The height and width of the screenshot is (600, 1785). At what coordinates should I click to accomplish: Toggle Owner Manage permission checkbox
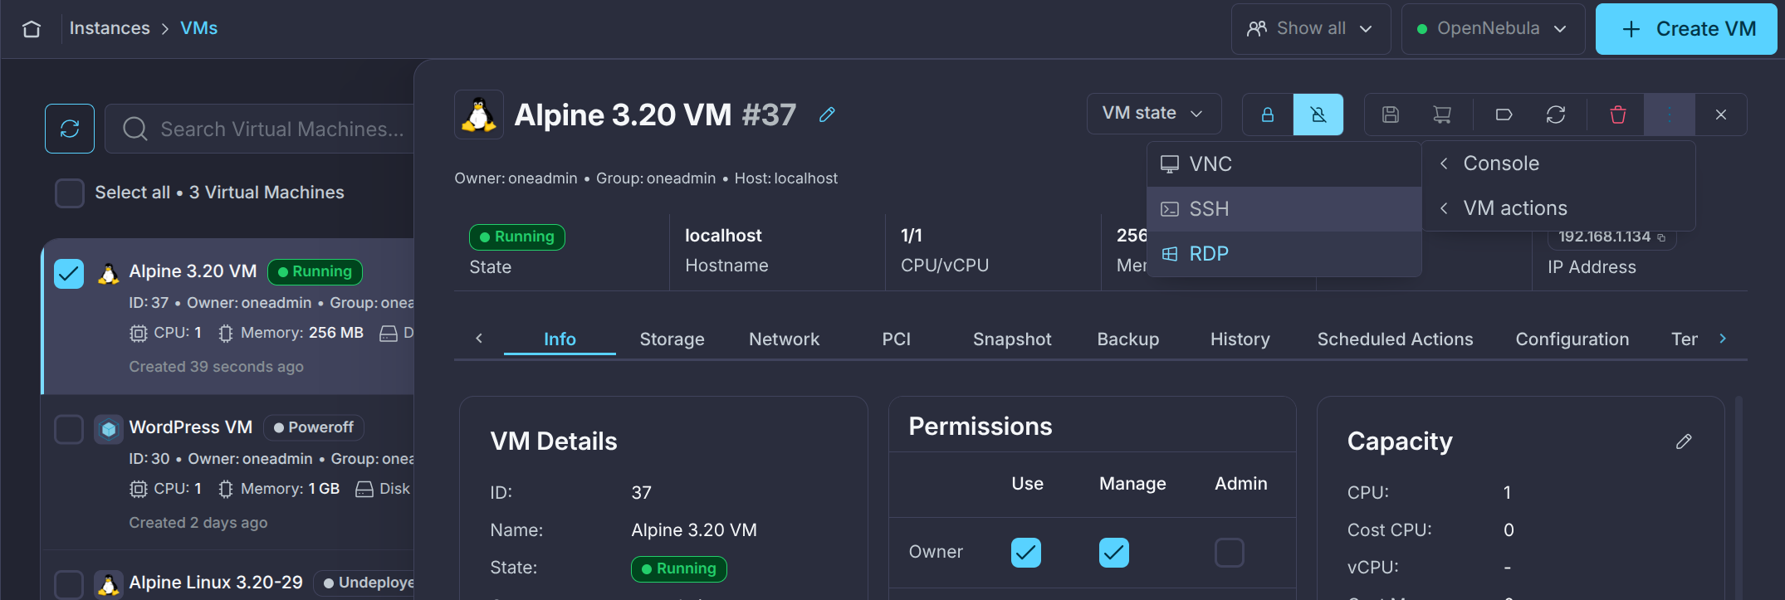coord(1114,553)
